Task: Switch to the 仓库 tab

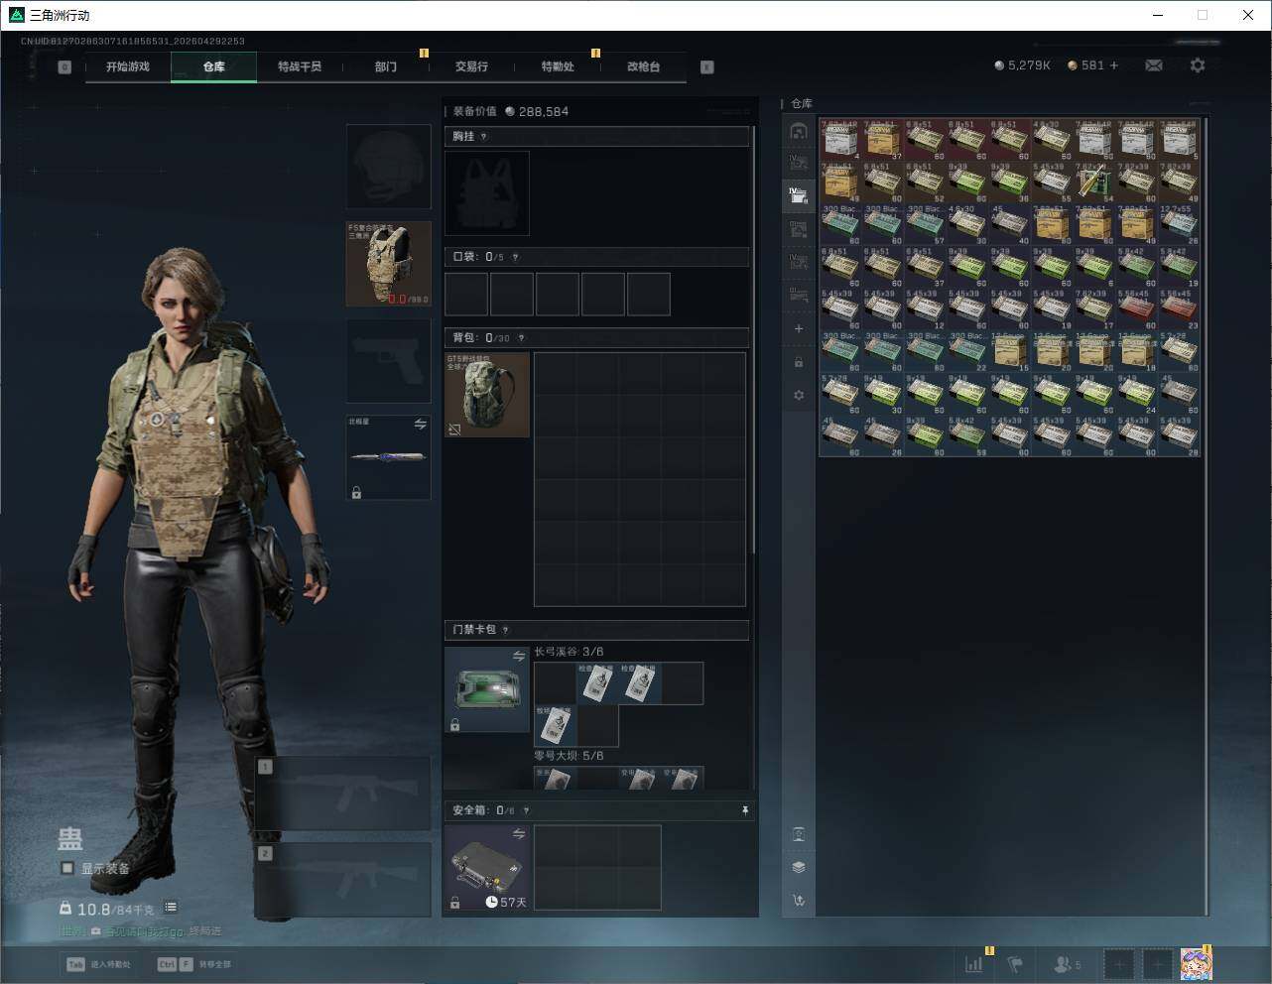Action: tap(214, 66)
